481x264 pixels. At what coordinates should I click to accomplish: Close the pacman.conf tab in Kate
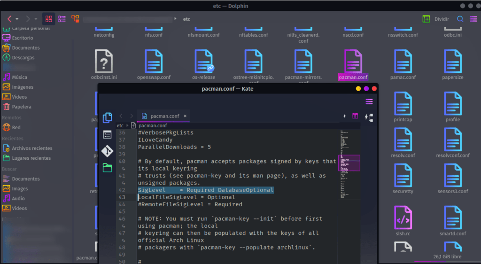click(x=185, y=116)
